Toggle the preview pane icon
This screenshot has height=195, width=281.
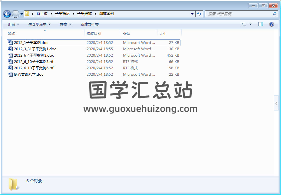tap(261, 24)
